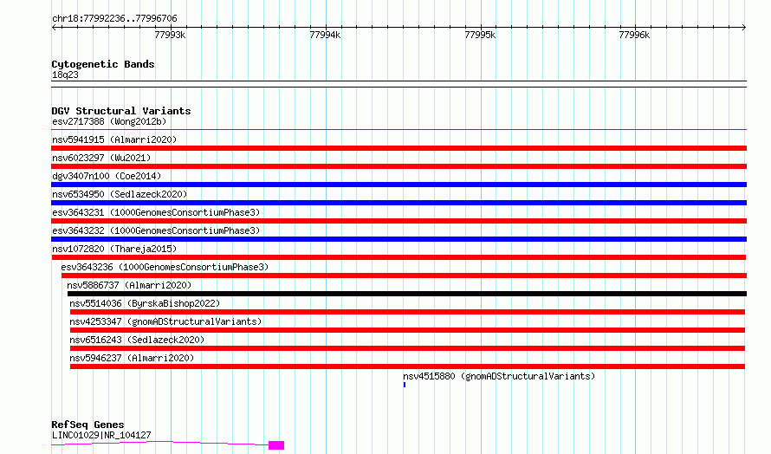This screenshot has width=771, height=454.
Task: Click the magenta LINC01029 exon block
Action: 276,445
